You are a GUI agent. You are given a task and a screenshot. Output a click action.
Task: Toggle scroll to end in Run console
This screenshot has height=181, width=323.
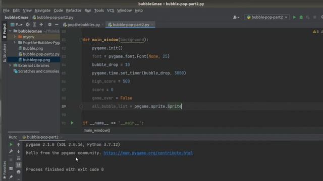point(19,165)
